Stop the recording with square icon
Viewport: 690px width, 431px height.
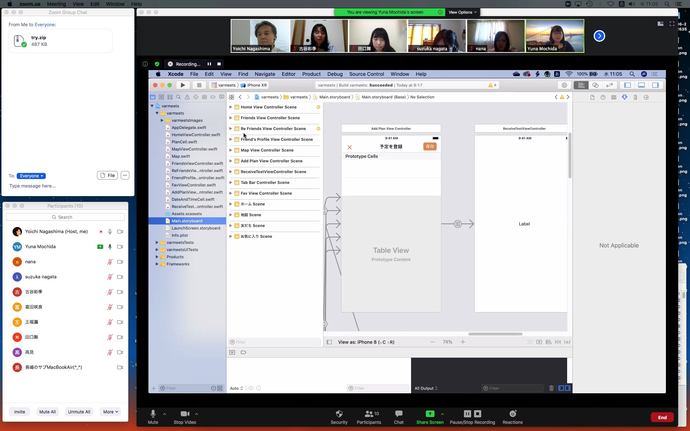(x=219, y=64)
